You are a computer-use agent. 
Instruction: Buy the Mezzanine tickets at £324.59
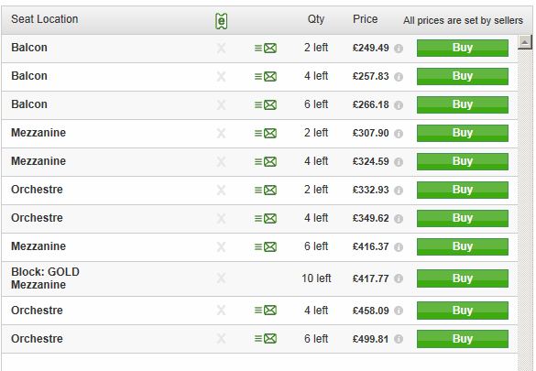tap(463, 161)
